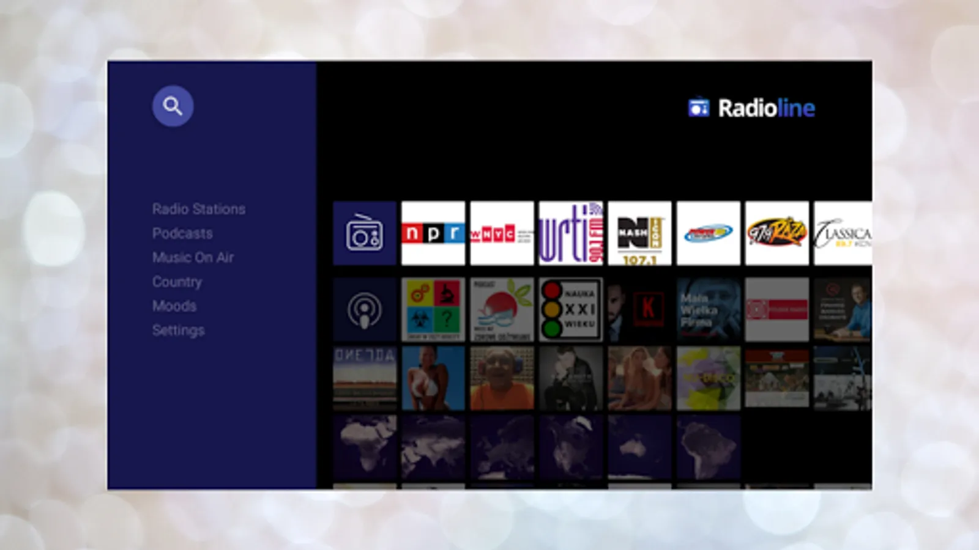
Task: Select the podcast microphone icon tile
Action: tap(365, 309)
